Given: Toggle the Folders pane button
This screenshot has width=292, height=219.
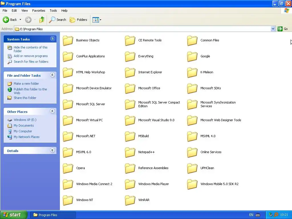Looking at the screenshot, I should [x=78, y=20].
